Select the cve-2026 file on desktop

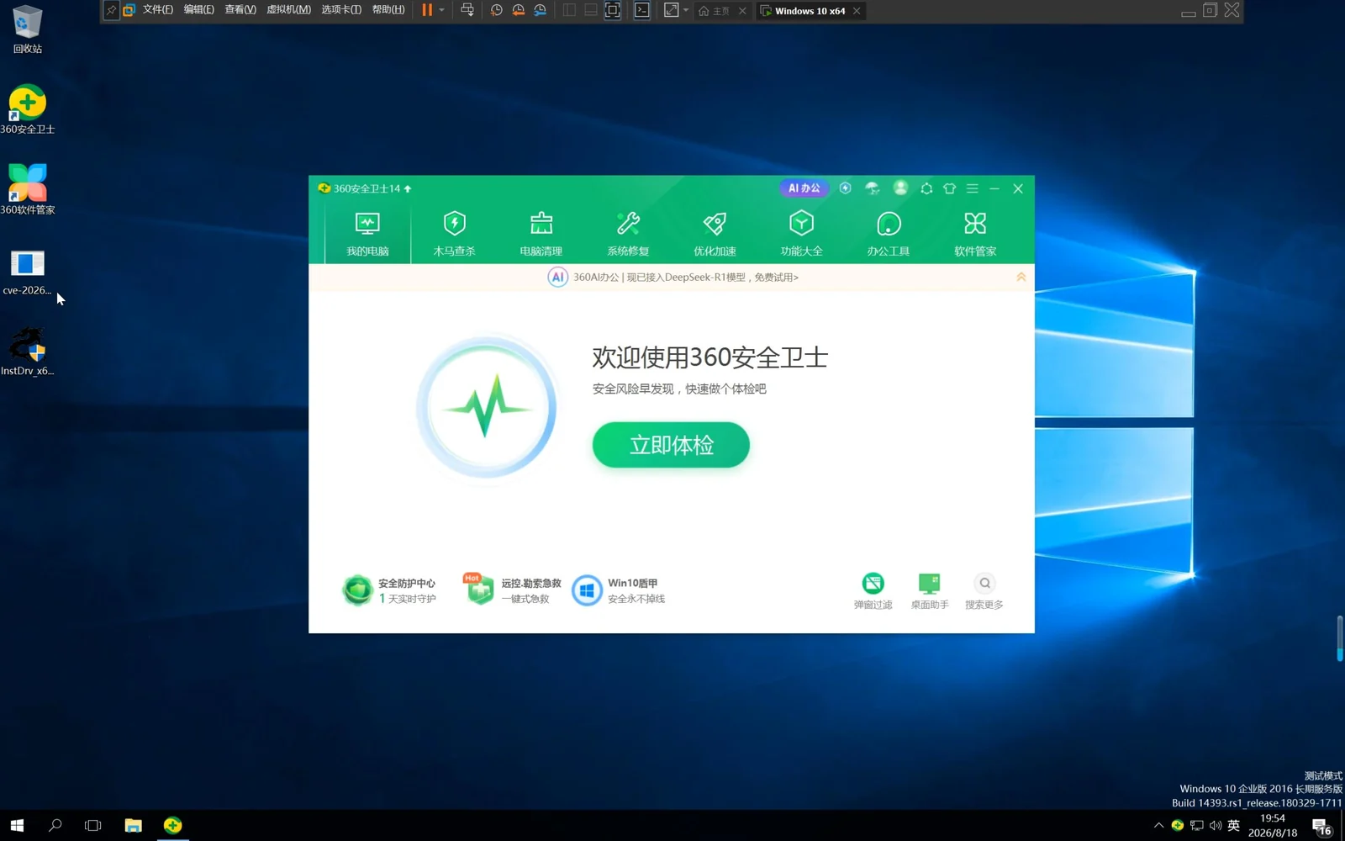[27, 272]
